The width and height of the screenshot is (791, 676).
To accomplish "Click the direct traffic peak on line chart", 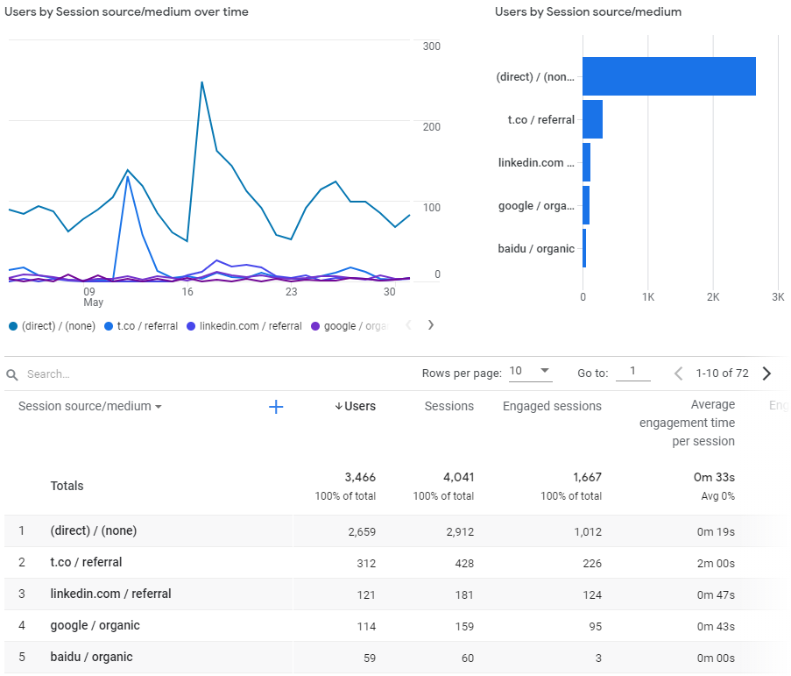I will 201,82.
